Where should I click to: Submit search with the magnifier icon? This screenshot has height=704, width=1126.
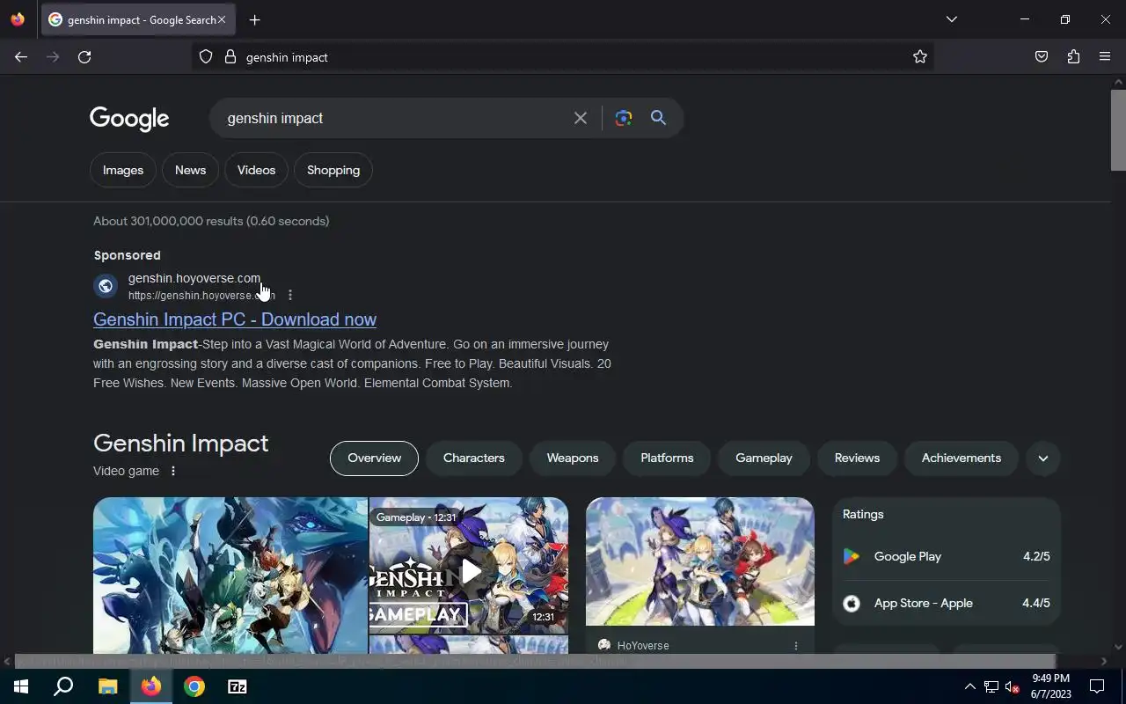tap(658, 118)
